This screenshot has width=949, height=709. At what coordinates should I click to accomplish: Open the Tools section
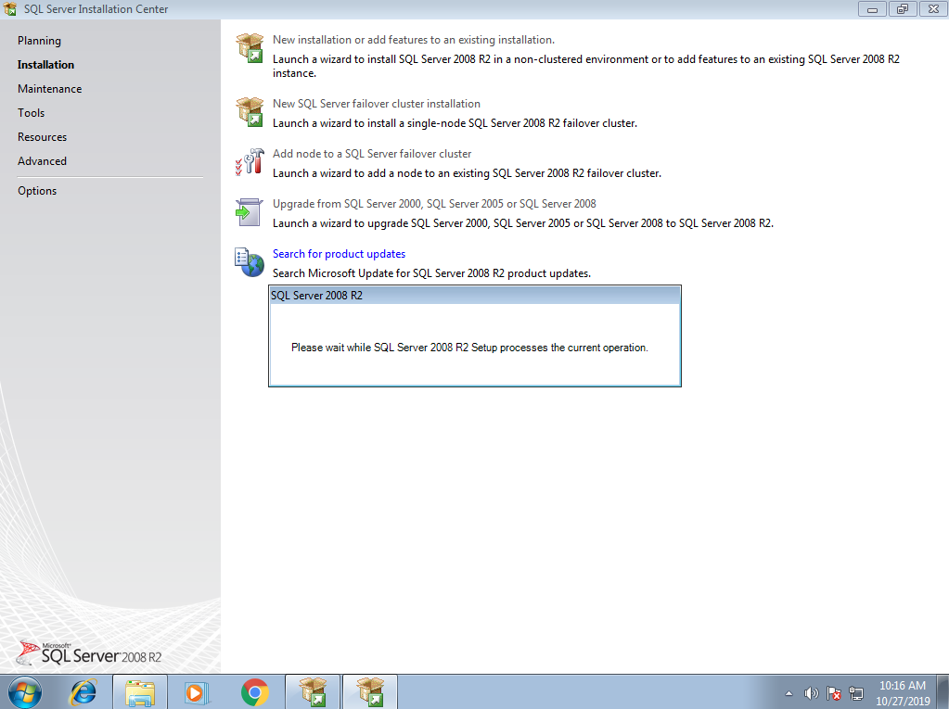[x=31, y=113]
